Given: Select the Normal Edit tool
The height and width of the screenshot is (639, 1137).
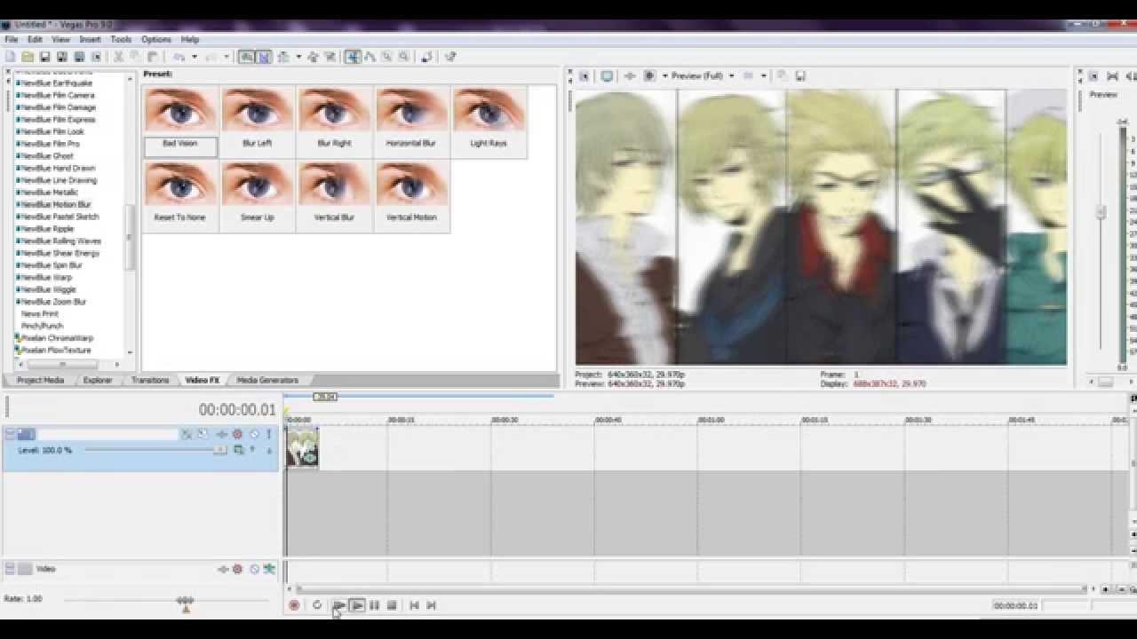Looking at the screenshot, I should click(x=353, y=57).
